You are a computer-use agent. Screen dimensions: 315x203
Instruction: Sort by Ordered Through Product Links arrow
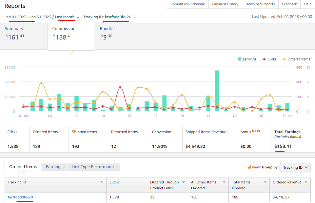tap(184, 182)
